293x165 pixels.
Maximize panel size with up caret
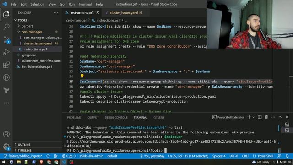coord(280,117)
